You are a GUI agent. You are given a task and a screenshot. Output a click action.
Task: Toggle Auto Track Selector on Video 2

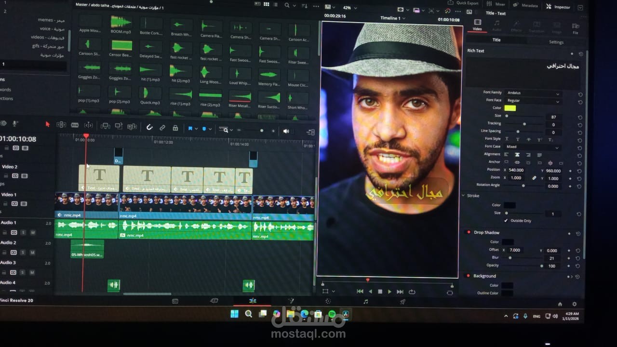14,176
